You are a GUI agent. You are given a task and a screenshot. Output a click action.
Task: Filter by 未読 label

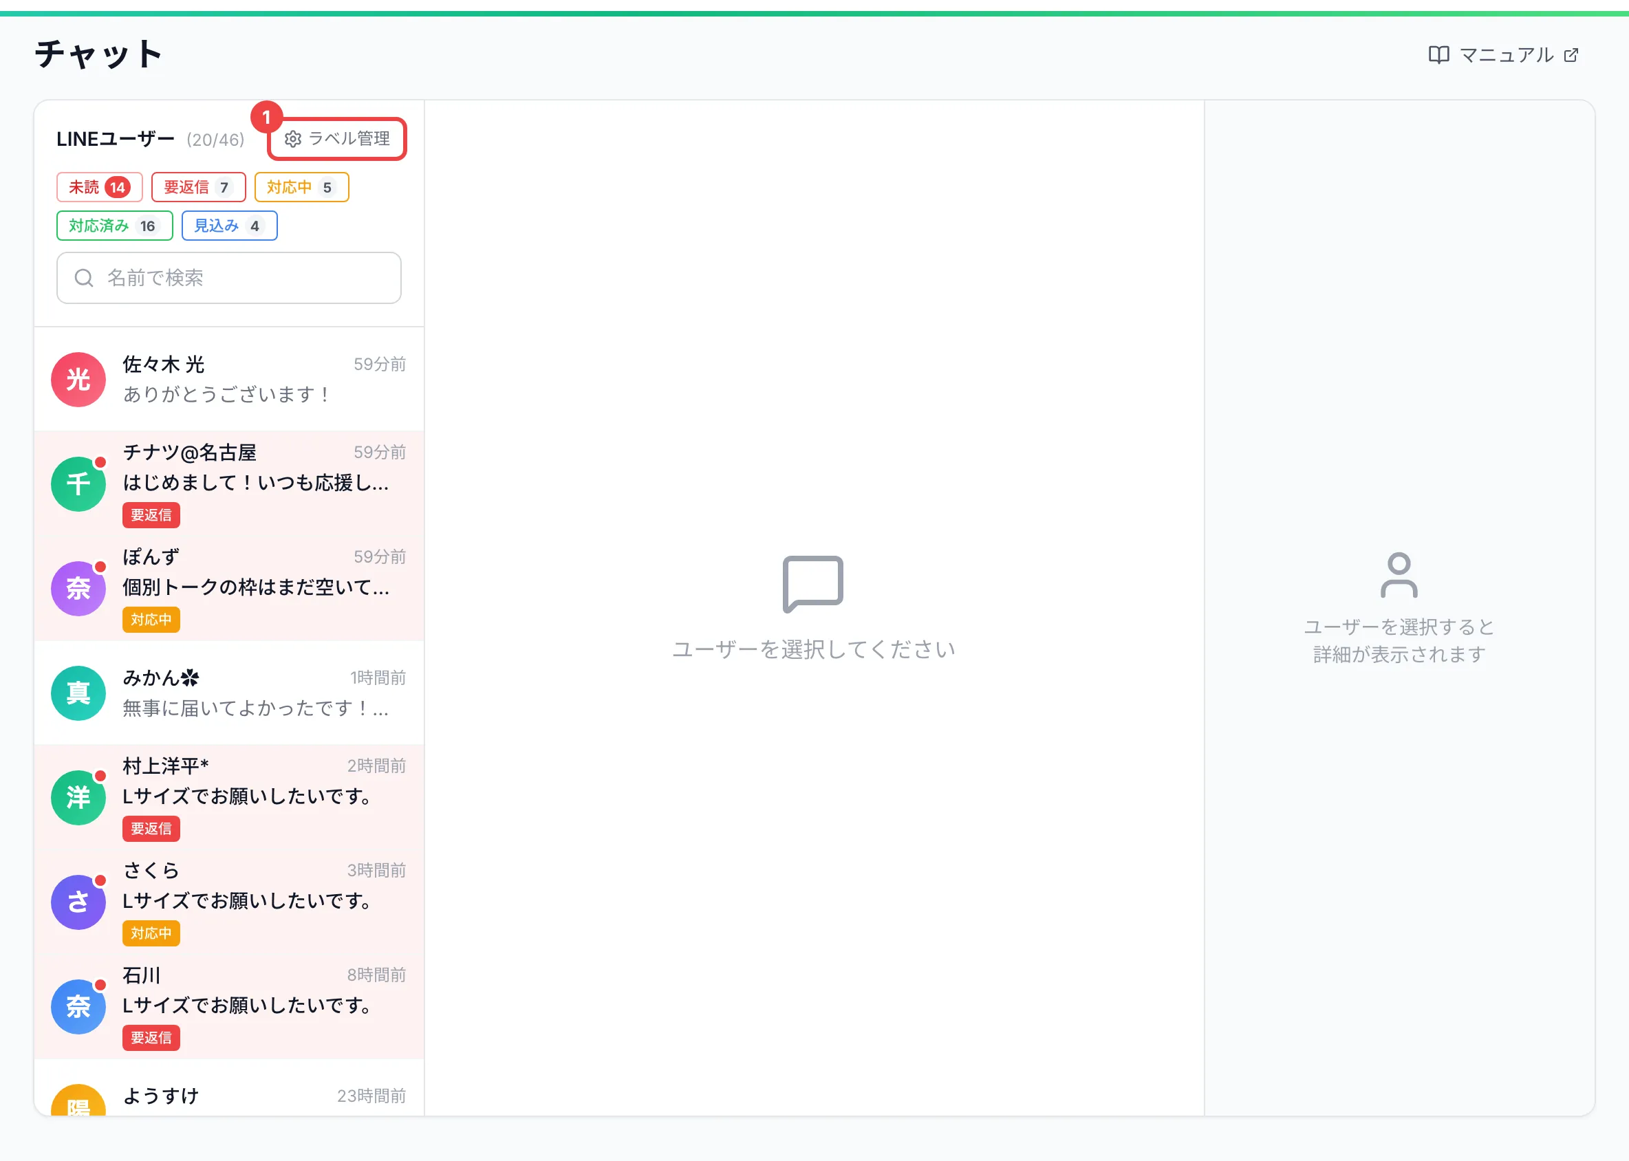pos(99,187)
